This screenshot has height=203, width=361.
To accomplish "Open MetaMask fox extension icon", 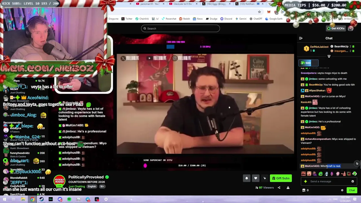I will 269,12.
